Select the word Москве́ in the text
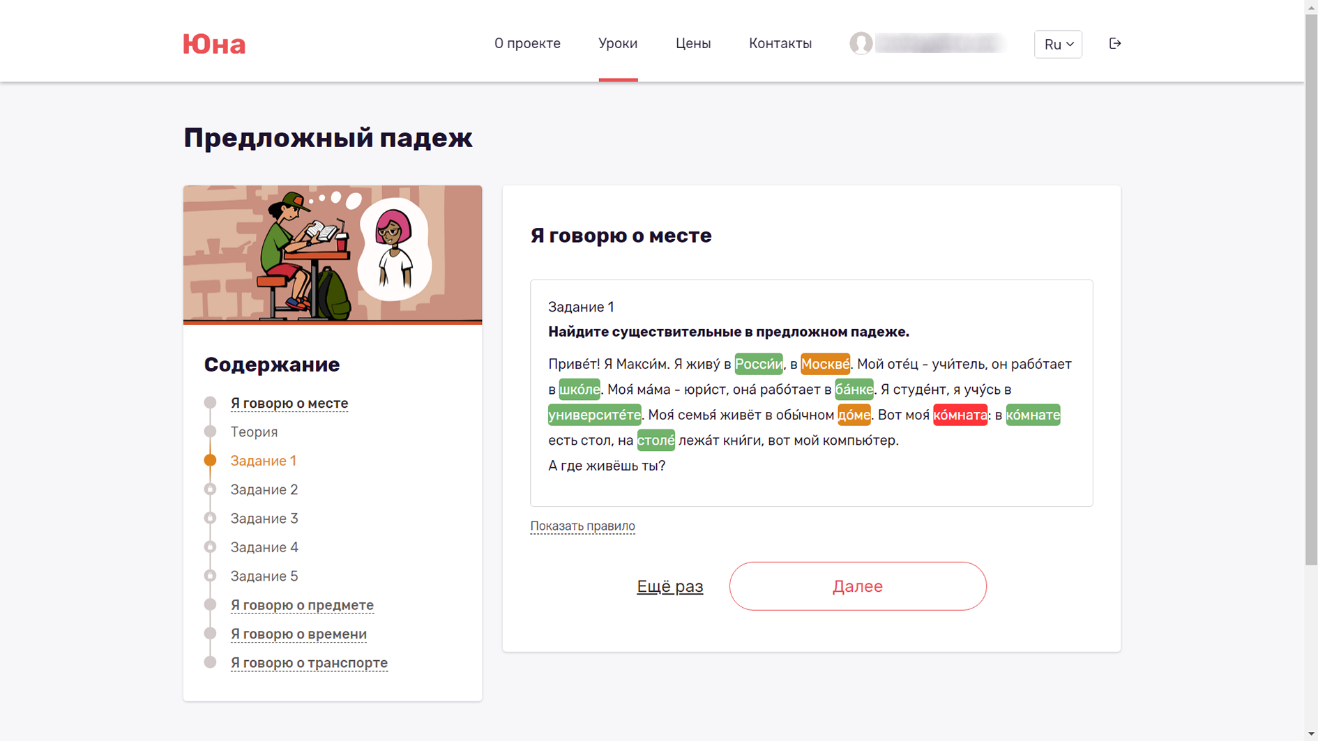 pyautogui.click(x=825, y=364)
